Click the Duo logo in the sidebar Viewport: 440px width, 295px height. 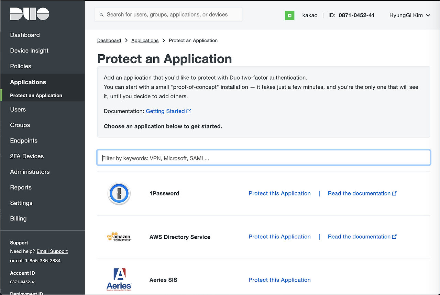click(x=30, y=14)
